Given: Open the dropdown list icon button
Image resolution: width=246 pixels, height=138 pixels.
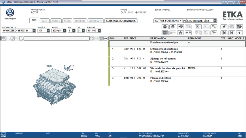Looking at the screenshot, I should point(188,33).
